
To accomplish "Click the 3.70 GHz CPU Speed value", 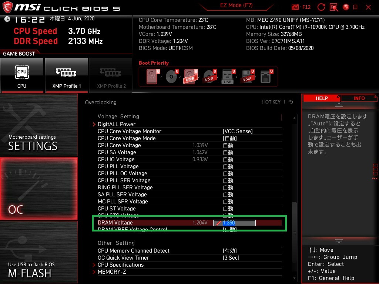I will (84, 31).
